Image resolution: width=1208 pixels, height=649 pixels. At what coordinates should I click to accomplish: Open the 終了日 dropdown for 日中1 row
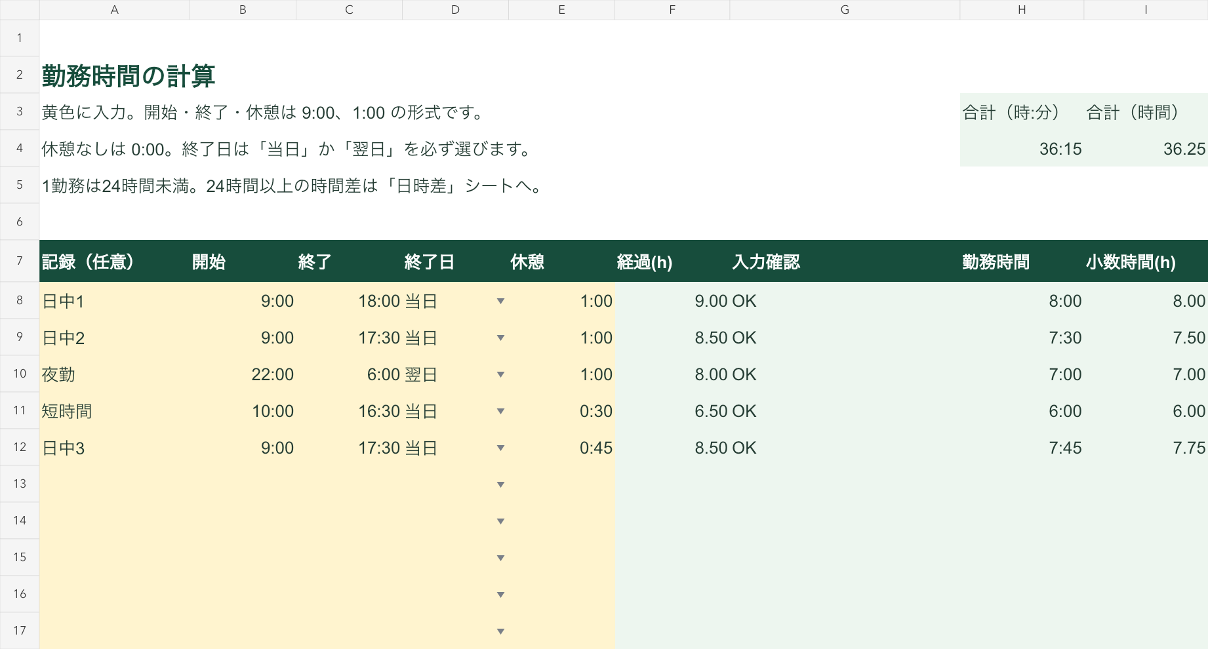(x=500, y=301)
